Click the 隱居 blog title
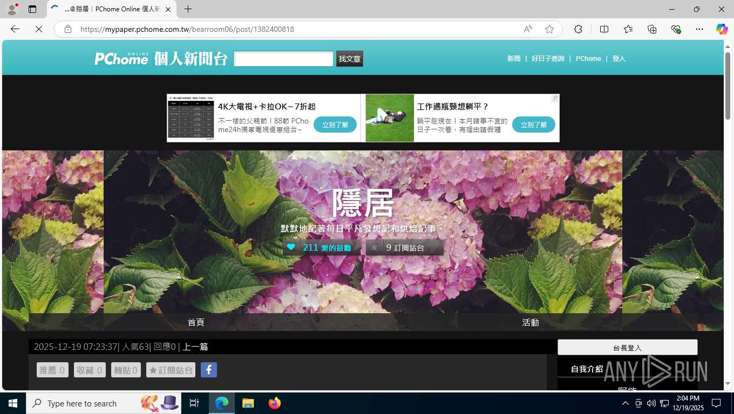The image size is (734, 414). [363, 203]
